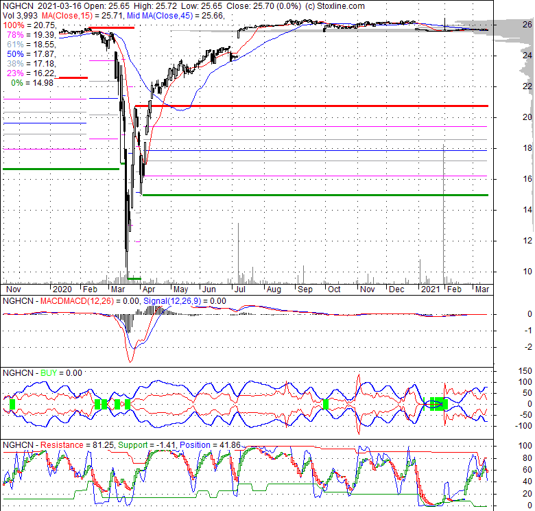The height and width of the screenshot is (511, 535).
Task: Click the 'MA(Close,15) = 25.71' legend text
Action: click(x=83, y=16)
